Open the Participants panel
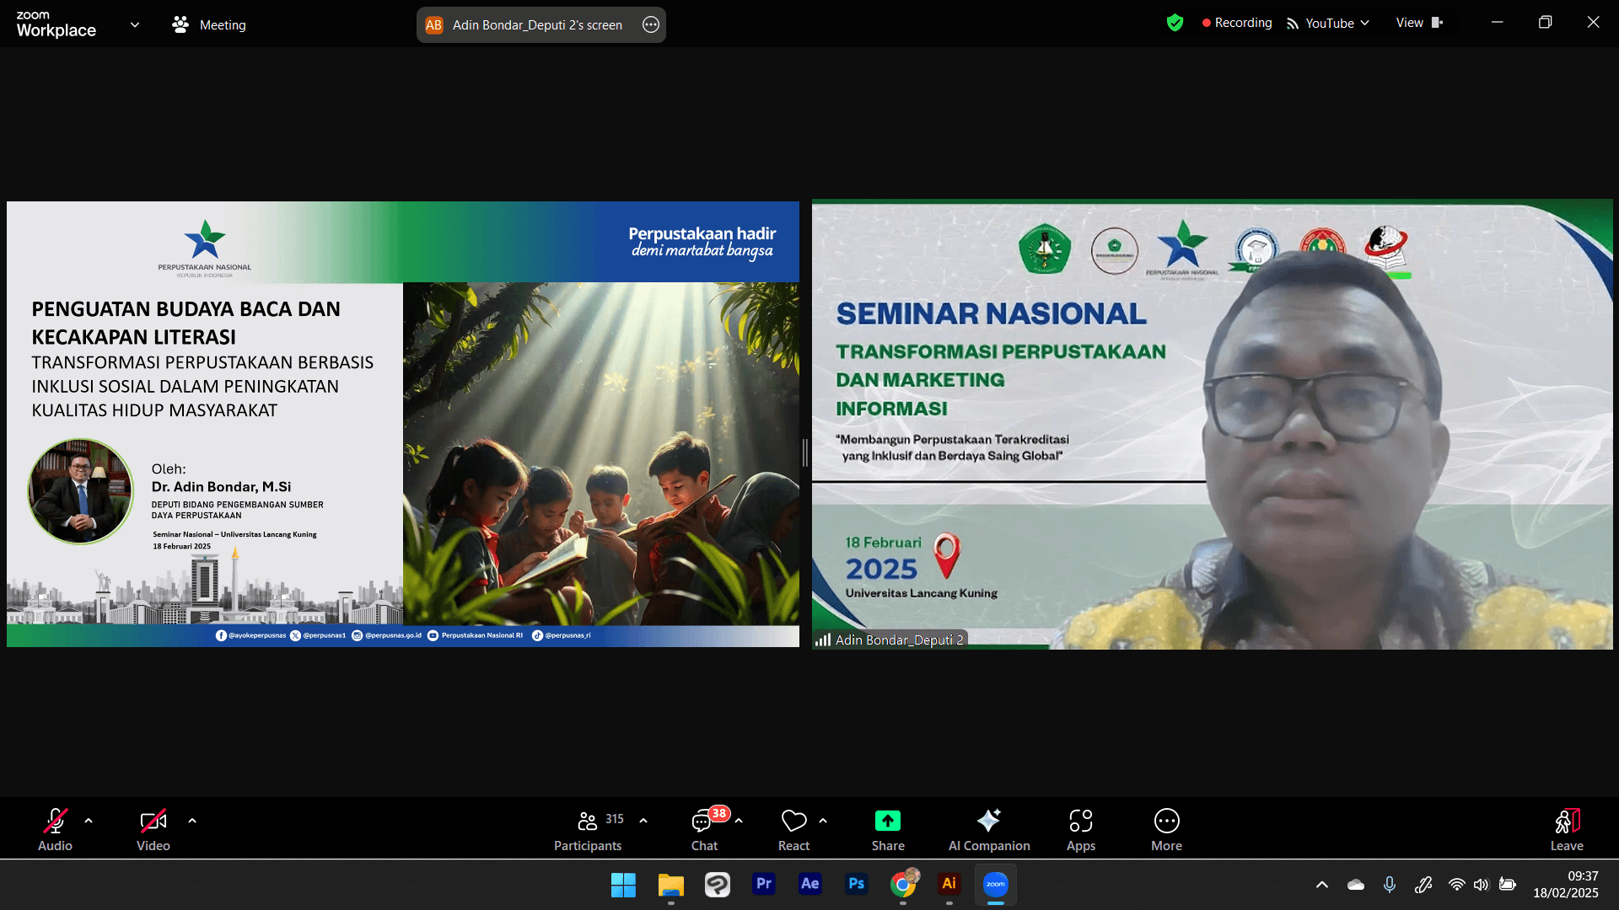The width and height of the screenshot is (1619, 910). [x=588, y=829]
